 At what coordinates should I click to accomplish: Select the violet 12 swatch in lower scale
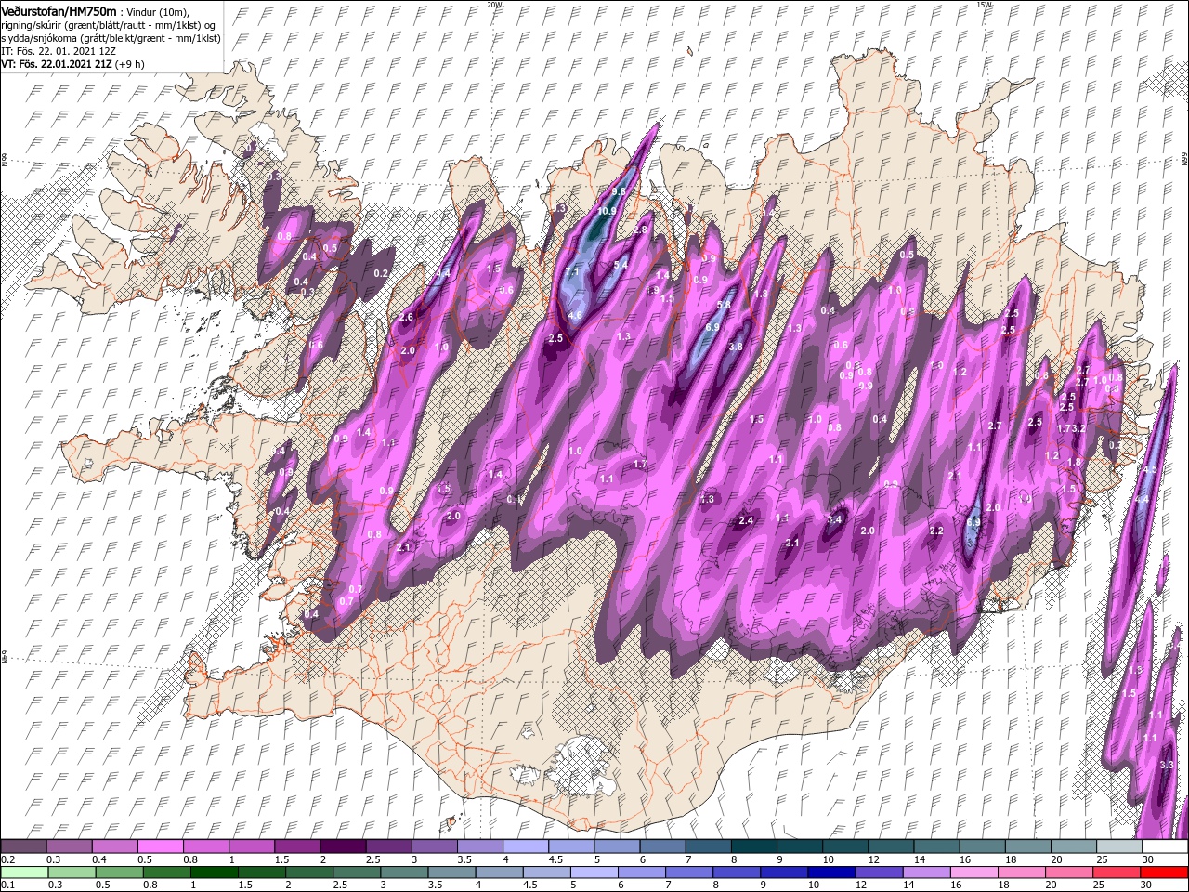pos(881,872)
